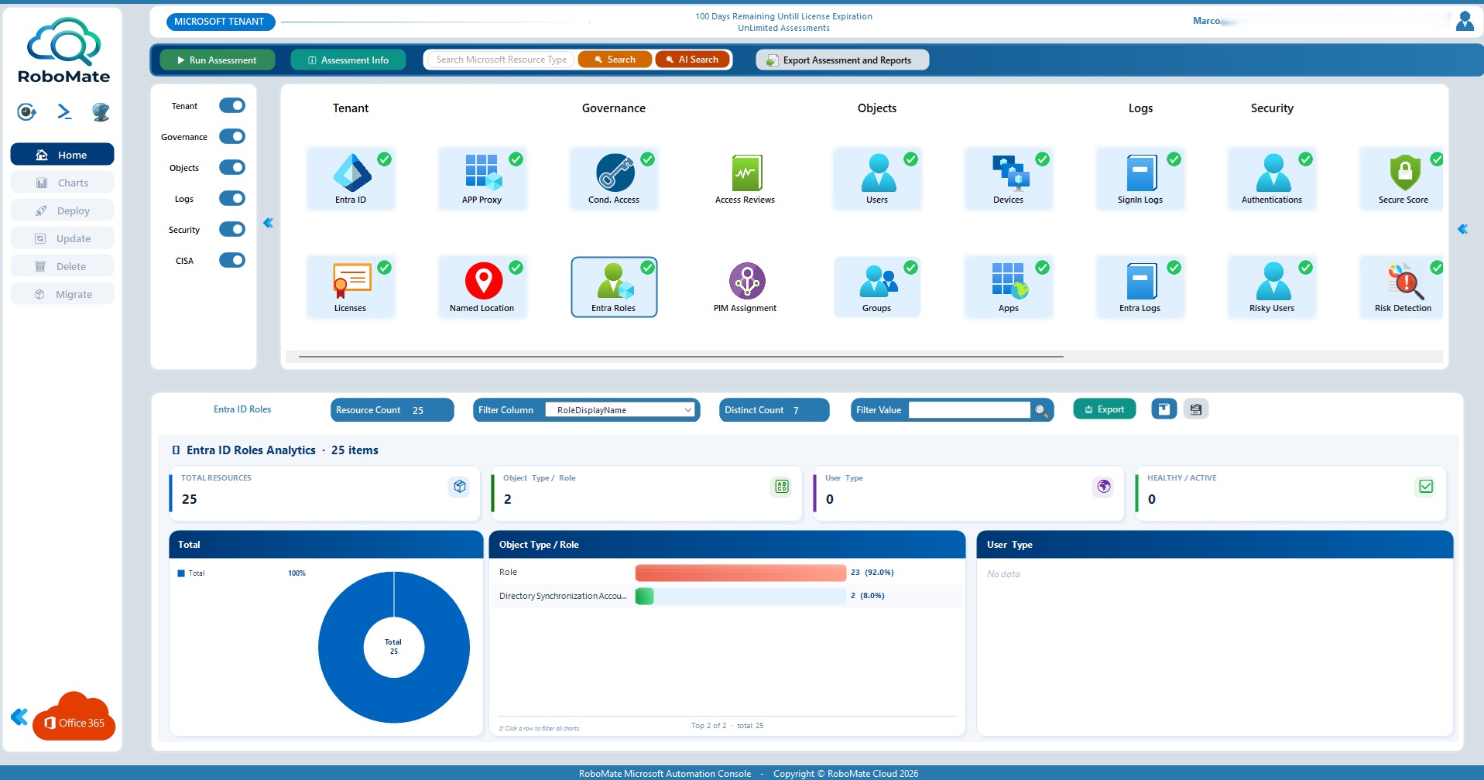Open the Secure Score shield tile

1402,179
